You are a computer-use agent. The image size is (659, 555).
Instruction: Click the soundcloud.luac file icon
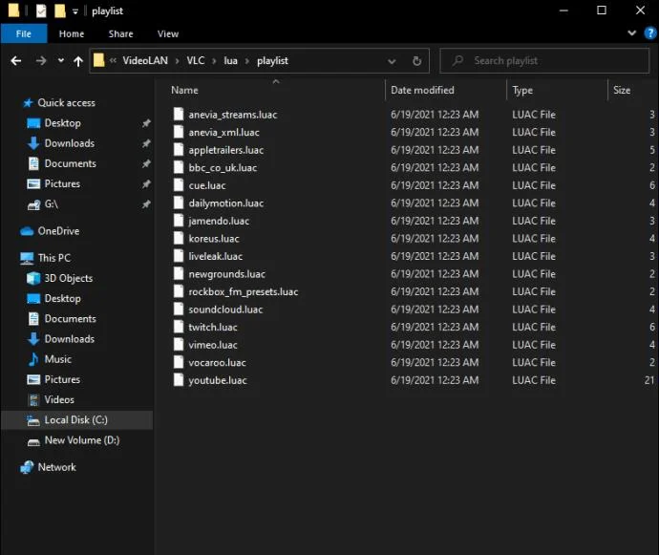pos(179,310)
